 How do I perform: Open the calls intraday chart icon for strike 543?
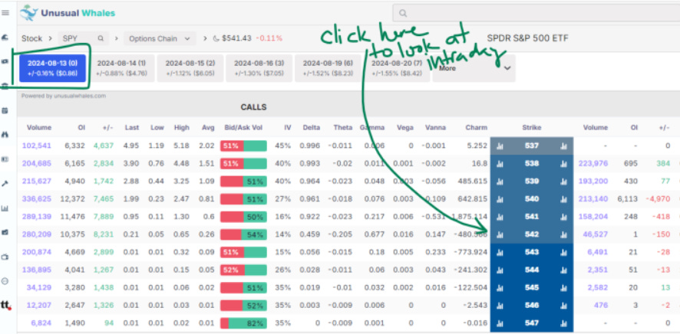click(x=500, y=253)
